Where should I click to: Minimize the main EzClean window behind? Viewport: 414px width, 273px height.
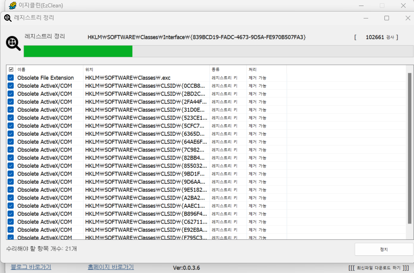[361, 6]
